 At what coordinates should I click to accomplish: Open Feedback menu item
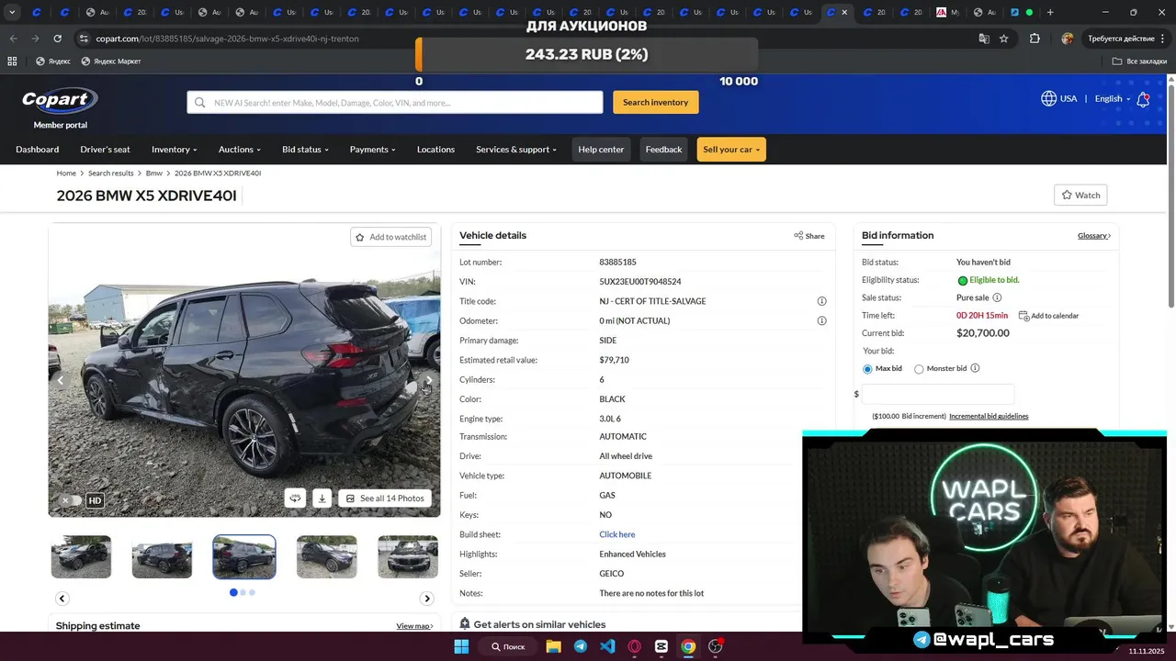click(663, 150)
